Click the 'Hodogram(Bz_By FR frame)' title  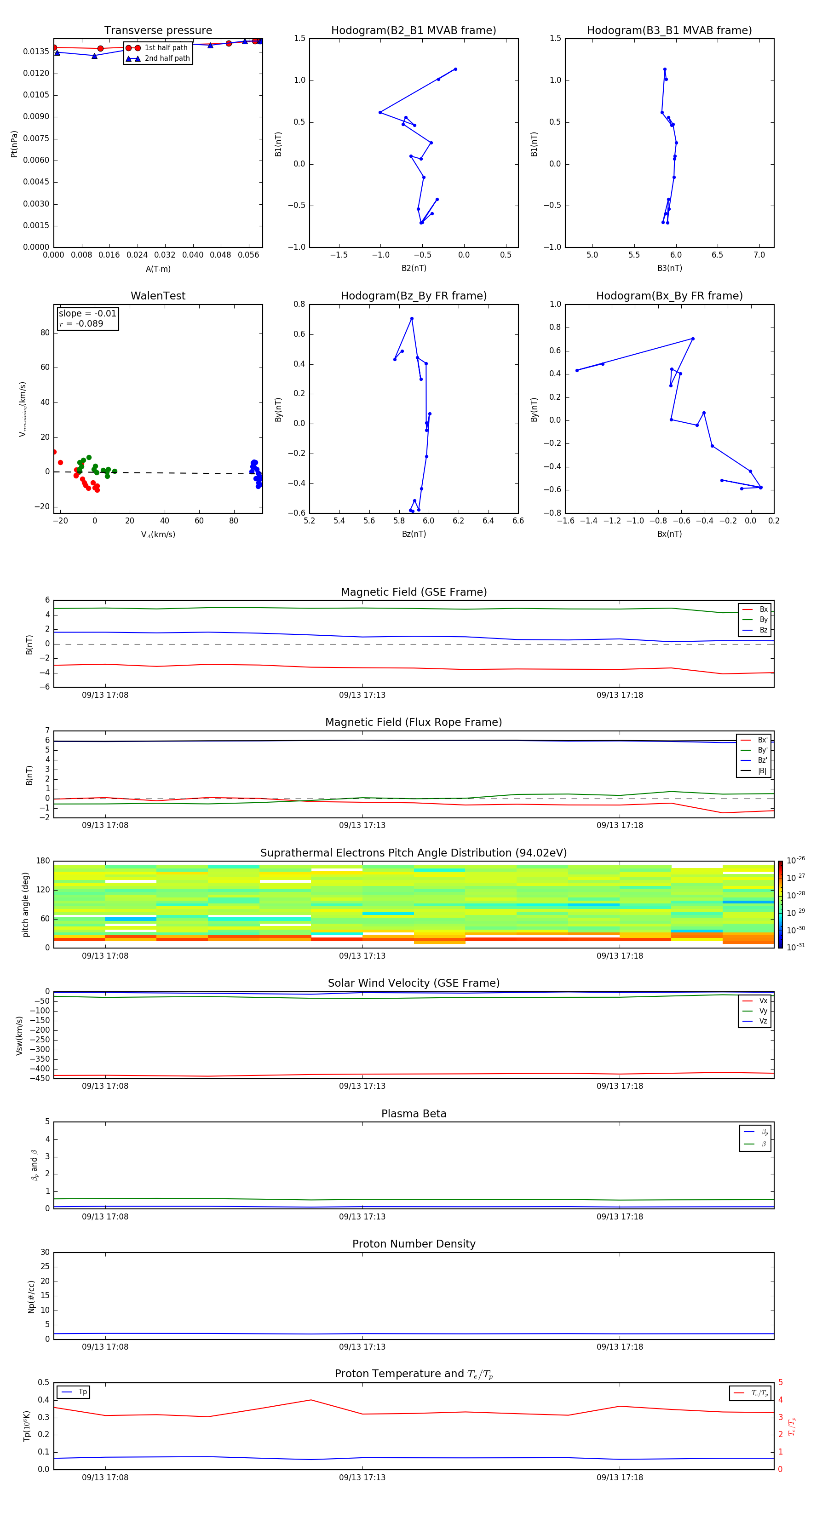click(x=414, y=296)
